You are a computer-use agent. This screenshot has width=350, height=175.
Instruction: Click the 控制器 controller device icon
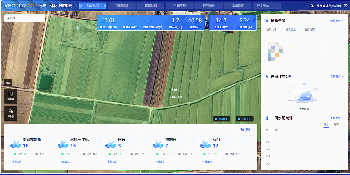(158, 144)
